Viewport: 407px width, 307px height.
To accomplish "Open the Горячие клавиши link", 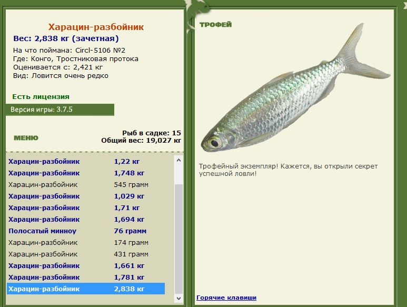I will (226, 298).
